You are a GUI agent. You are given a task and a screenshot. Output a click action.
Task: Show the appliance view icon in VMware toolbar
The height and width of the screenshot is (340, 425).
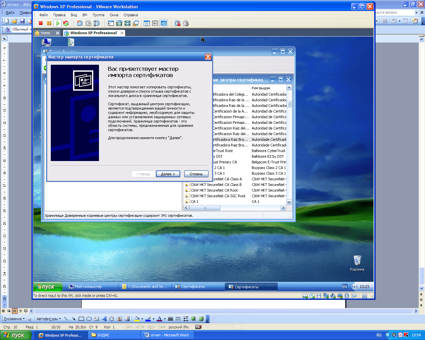[155, 23]
